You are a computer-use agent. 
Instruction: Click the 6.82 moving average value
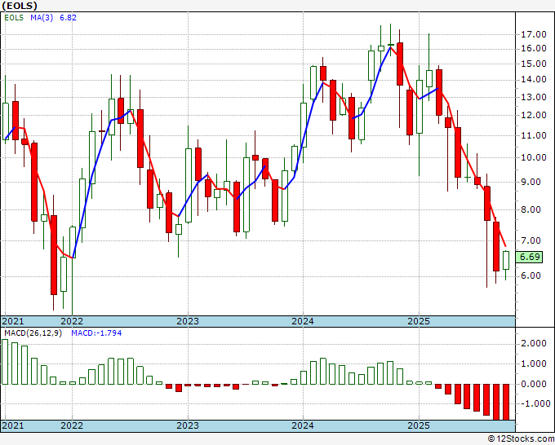[68, 18]
